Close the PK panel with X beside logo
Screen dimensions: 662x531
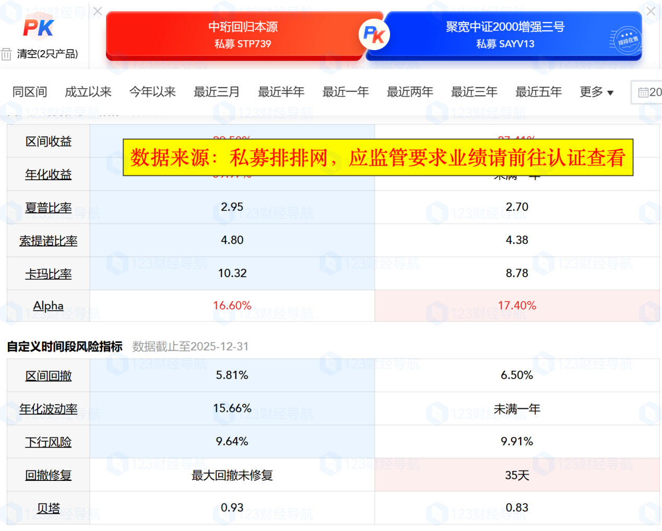(x=98, y=11)
